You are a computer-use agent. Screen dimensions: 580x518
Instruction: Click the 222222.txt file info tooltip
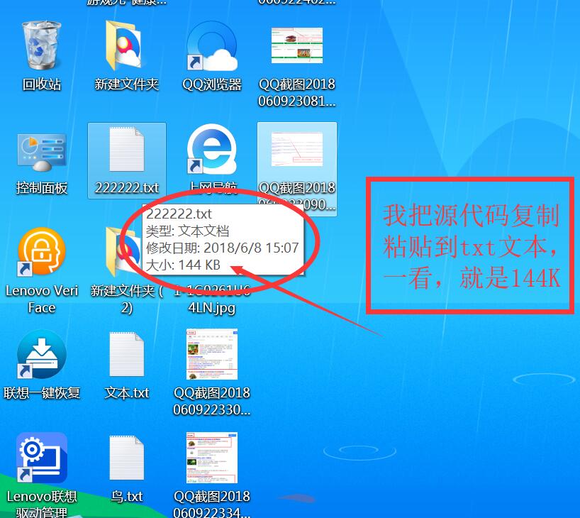[x=221, y=240]
